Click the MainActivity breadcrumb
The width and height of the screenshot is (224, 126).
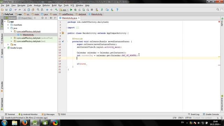tap(95, 14)
